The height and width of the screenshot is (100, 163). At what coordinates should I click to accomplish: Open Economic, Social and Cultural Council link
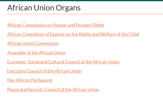pyautogui.click(x=63, y=62)
